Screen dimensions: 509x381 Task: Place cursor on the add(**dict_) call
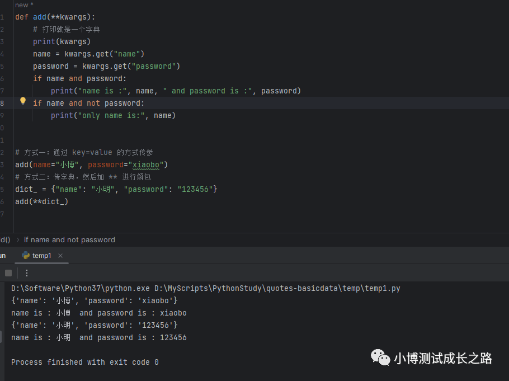[41, 201]
